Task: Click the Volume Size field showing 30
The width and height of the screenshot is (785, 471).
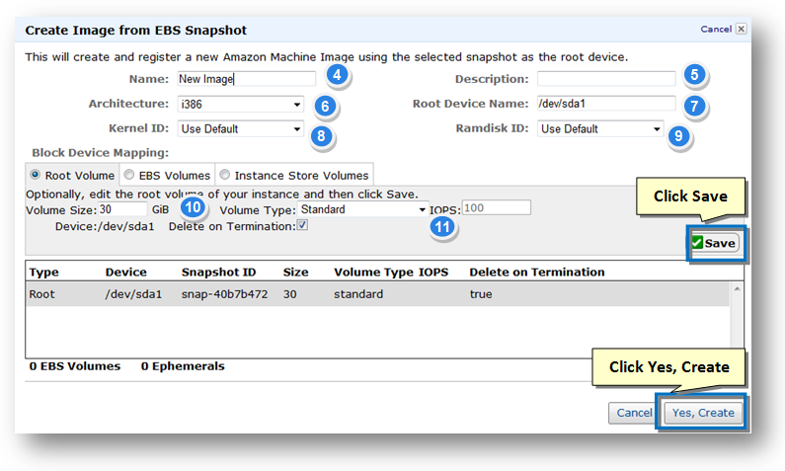Action: pyautogui.click(x=122, y=209)
